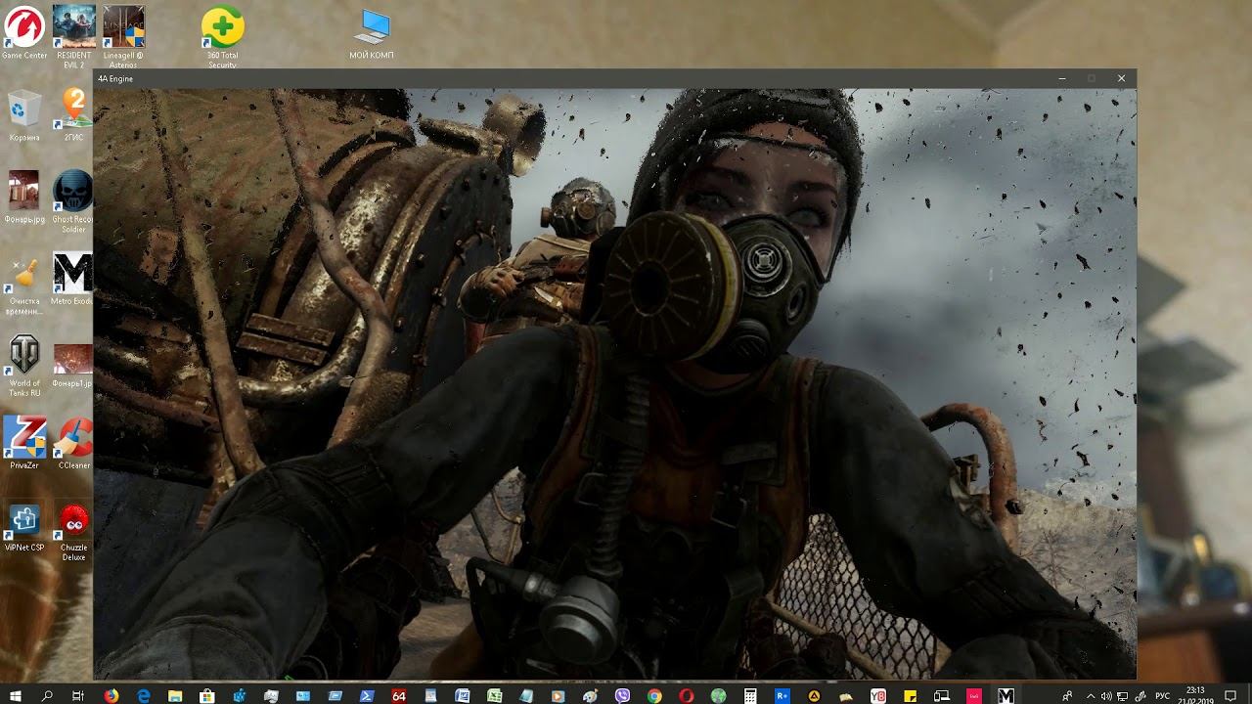The height and width of the screenshot is (704, 1252).
Task: Launch the Chuzzle Deluxe desktop shortcut
Action: coord(73,531)
